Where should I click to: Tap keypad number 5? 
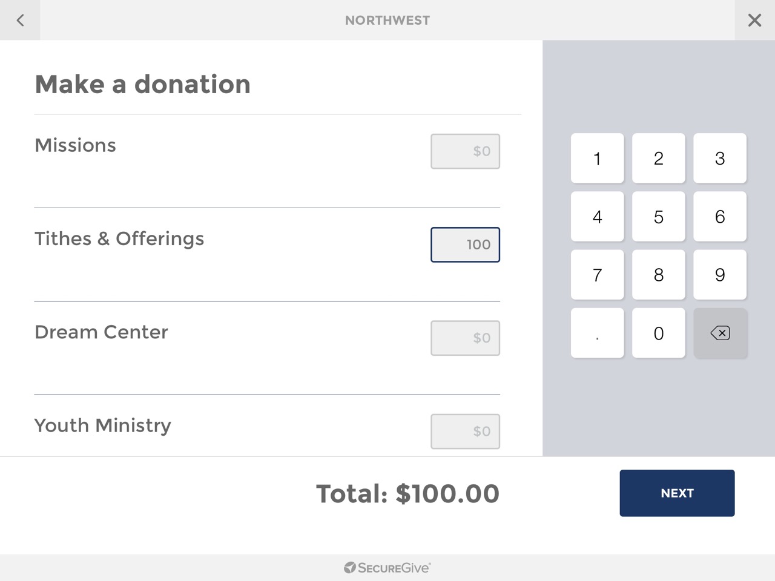659,217
